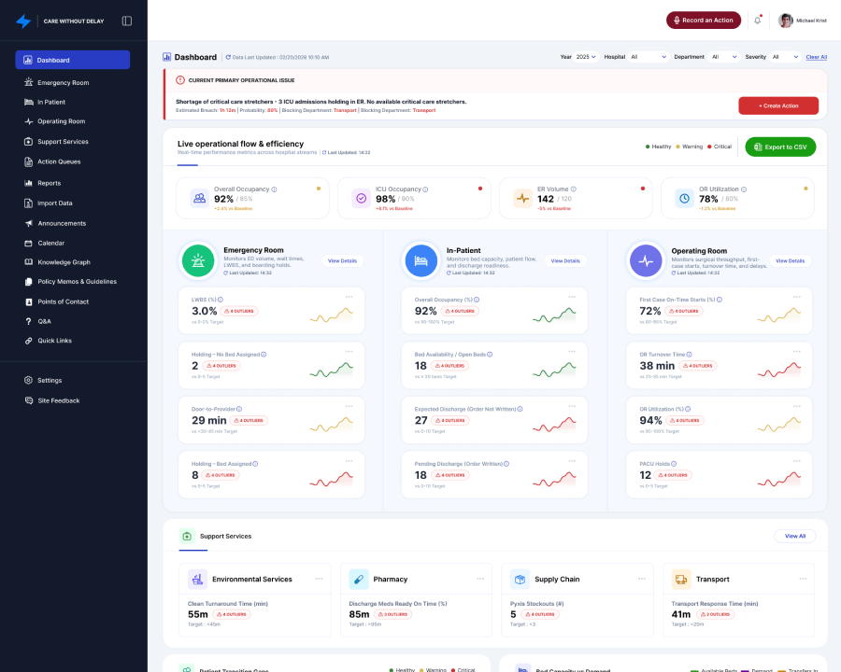Open the notifications bell
Image resolution: width=841 pixels, height=672 pixels.
coord(757,21)
